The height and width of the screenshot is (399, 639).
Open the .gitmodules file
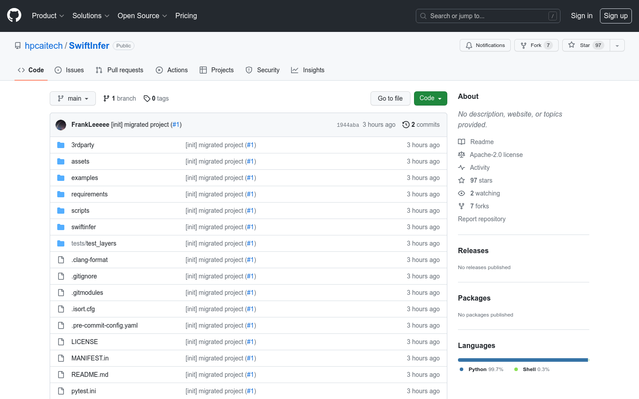[87, 293]
